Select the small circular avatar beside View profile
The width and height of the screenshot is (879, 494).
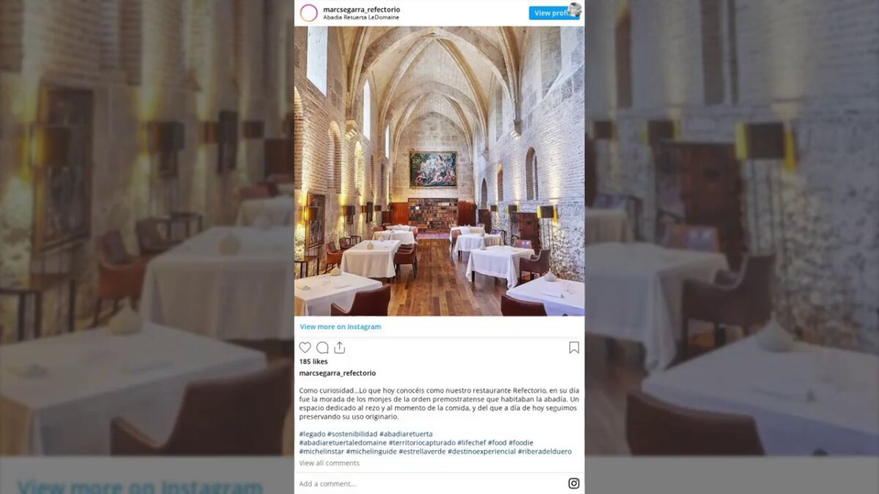[575, 9]
